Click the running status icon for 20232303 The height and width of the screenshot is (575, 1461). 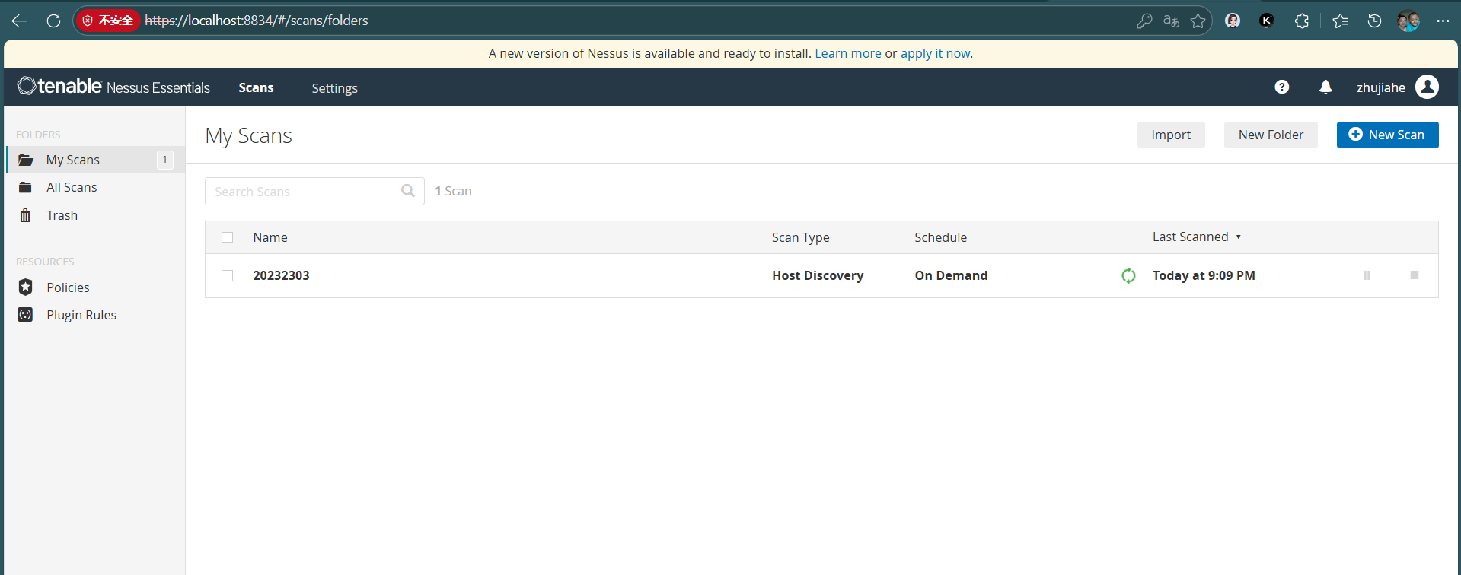pyautogui.click(x=1128, y=275)
